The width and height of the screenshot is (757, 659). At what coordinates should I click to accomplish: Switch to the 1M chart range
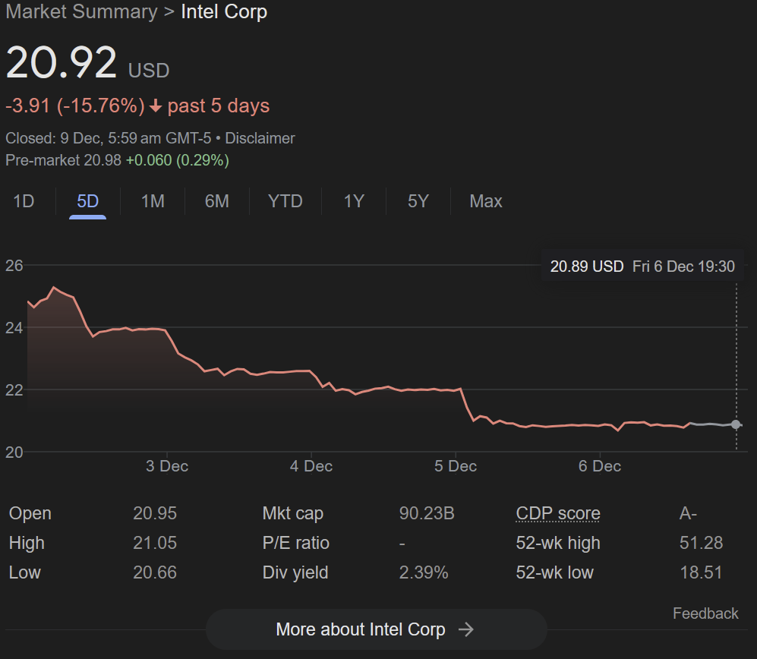click(153, 201)
